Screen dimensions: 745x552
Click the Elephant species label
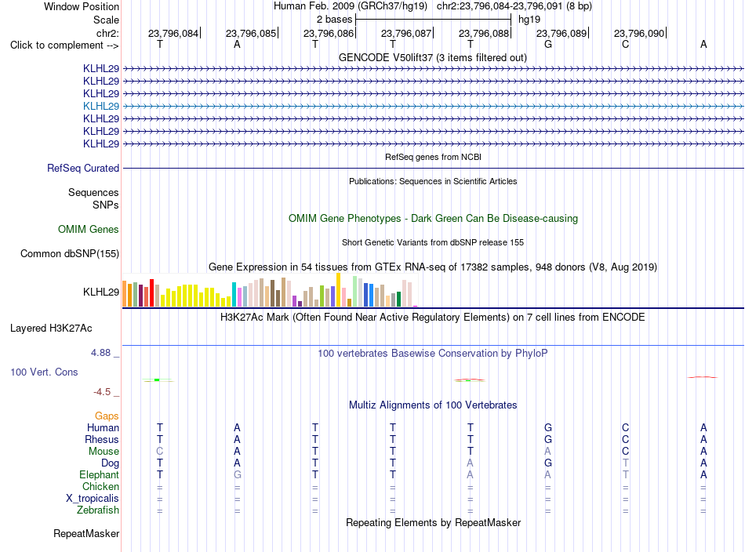[99, 474]
